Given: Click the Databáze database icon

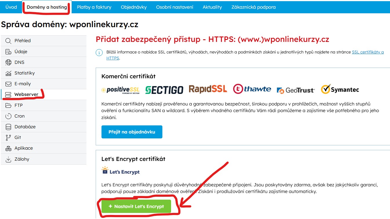Looking at the screenshot, I should (8, 127).
